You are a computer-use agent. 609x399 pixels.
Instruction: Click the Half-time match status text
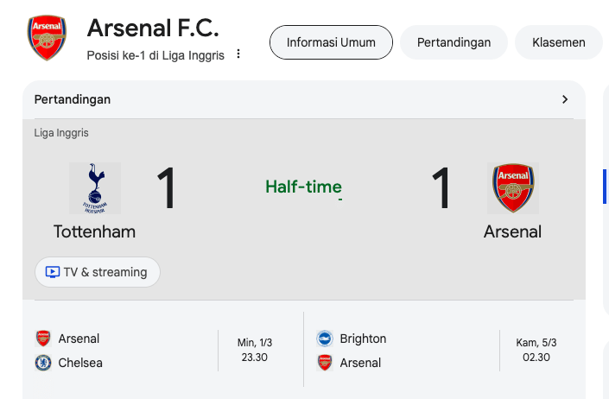click(x=303, y=187)
